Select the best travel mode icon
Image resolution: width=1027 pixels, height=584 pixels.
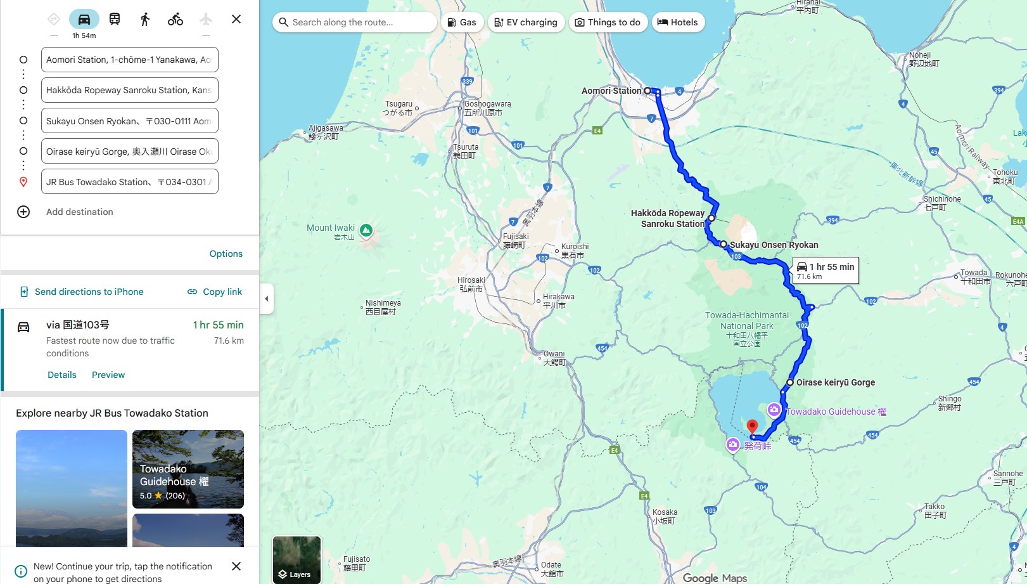pyautogui.click(x=54, y=19)
